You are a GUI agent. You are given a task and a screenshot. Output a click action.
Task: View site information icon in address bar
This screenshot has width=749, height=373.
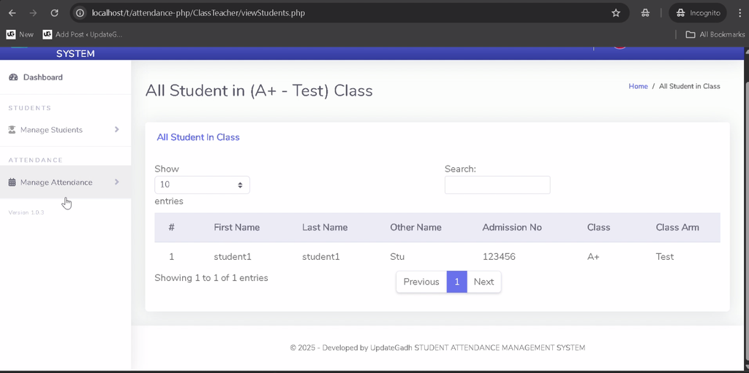[80, 13]
